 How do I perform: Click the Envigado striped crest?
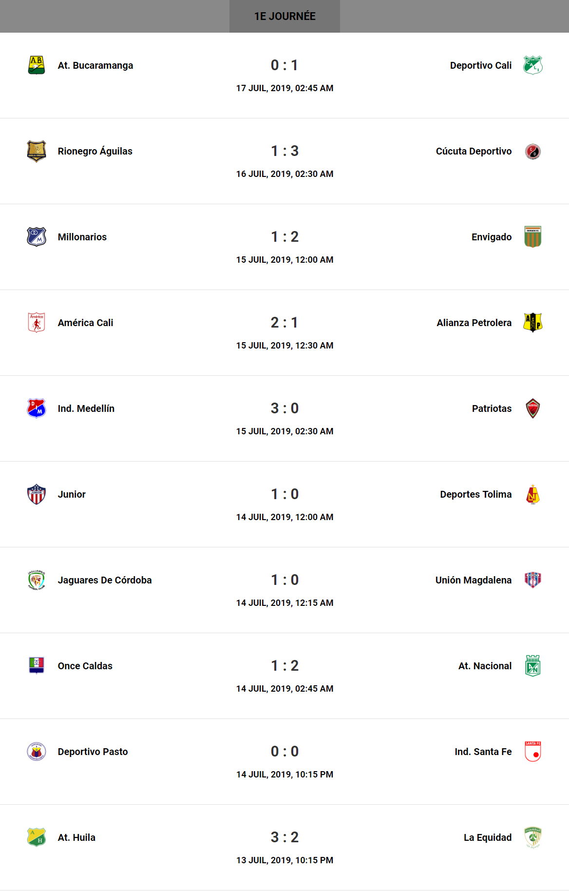pos(532,237)
